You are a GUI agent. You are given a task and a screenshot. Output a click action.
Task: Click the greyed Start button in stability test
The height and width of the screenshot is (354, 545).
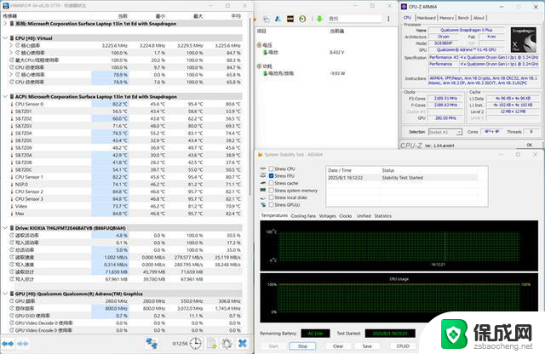pyautogui.click(x=273, y=346)
